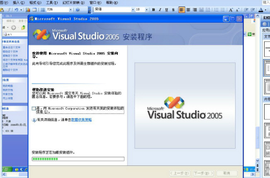
Task: Open 共享文档 in Explorer other places
Action: click(x=8, y=94)
